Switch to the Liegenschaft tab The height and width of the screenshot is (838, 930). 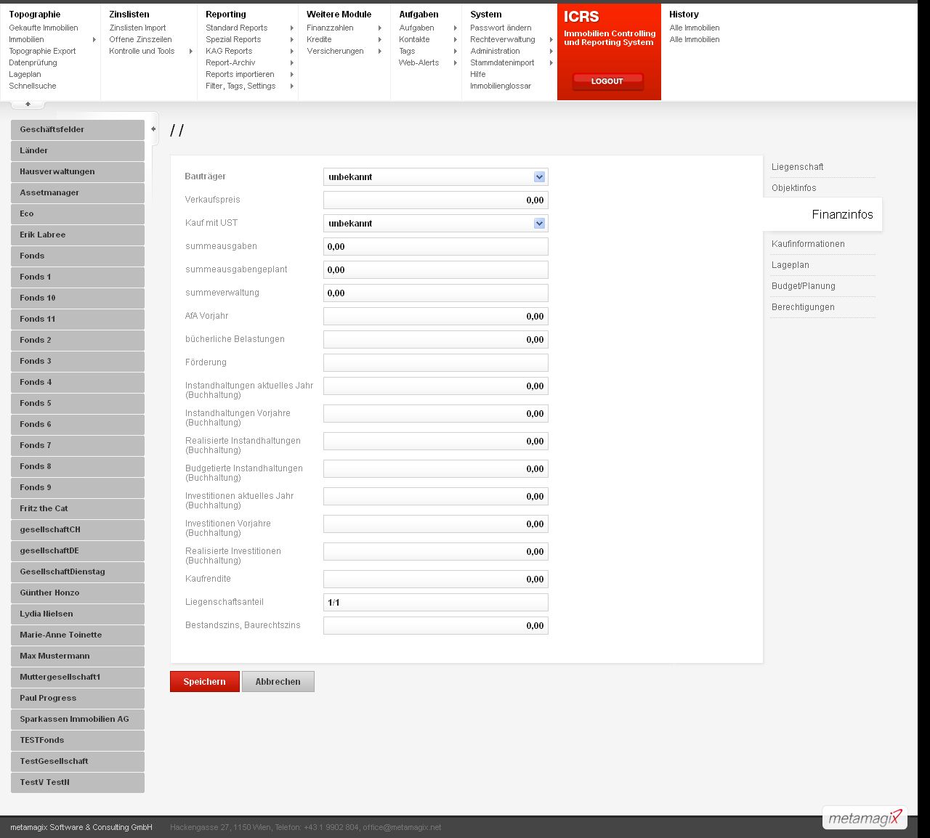pyautogui.click(x=797, y=167)
